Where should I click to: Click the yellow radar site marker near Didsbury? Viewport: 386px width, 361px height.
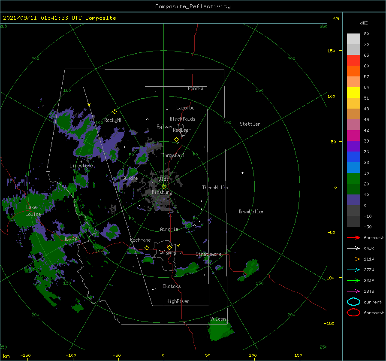coord(164,187)
